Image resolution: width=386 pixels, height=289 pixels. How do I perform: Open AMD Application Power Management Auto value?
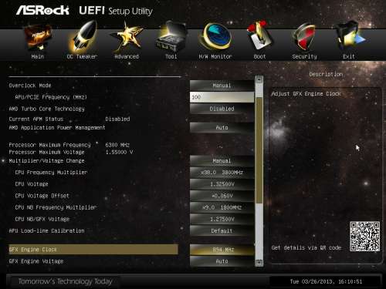(222, 127)
